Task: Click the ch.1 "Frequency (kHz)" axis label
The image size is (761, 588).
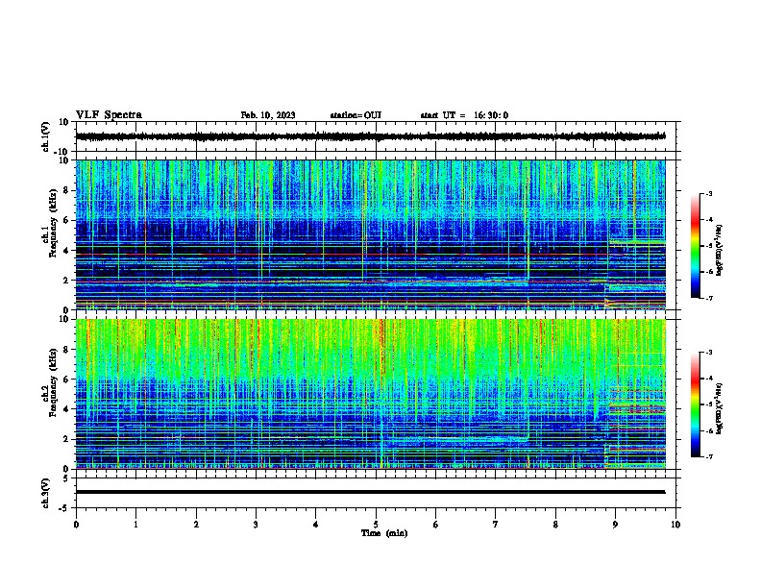Action: [53, 224]
